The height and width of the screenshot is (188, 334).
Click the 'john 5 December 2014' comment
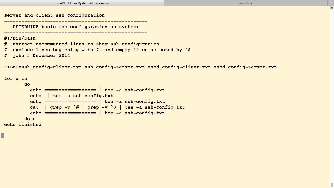[41, 56]
